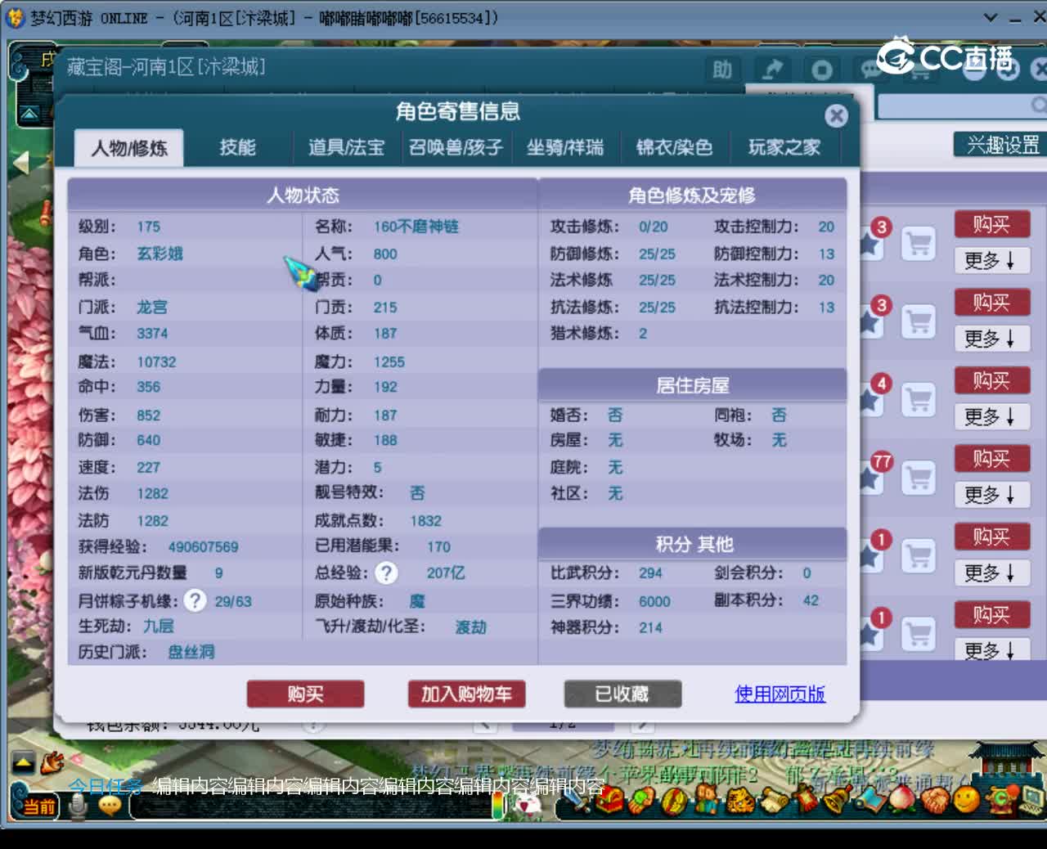The image size is (1047, 849).
Task: Click the 居住房屋 section header
Action: pyautogui.click(x=692, y=385)
